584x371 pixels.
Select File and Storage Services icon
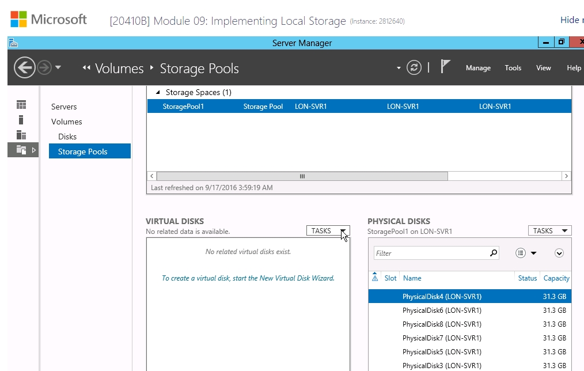coord(21,150)
